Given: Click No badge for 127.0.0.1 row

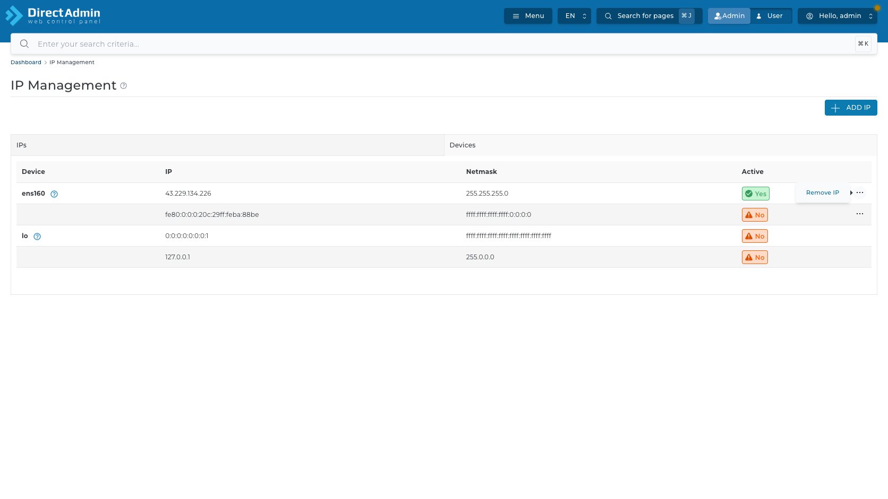Looking at the screenshot, I should [755, 257].
